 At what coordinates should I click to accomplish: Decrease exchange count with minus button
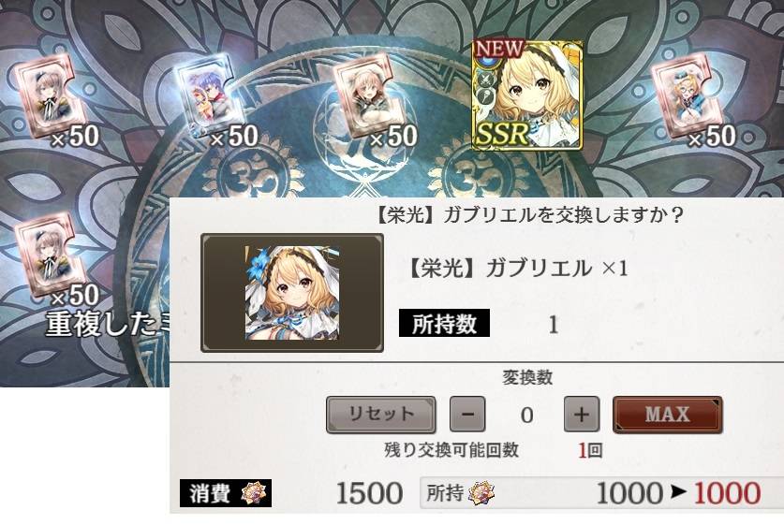pos(467,415)
